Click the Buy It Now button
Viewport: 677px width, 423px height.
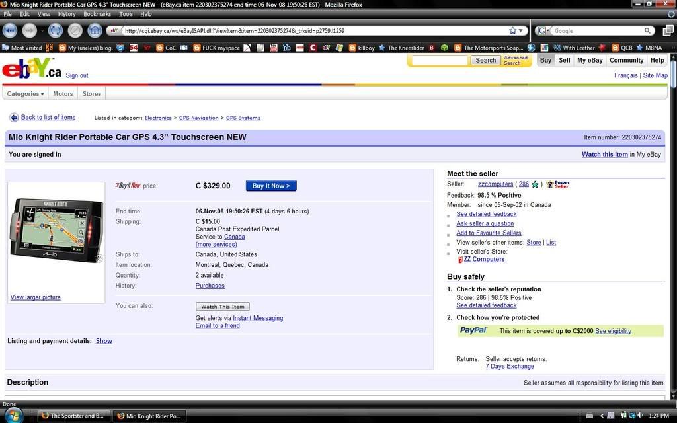click(271, 186)
